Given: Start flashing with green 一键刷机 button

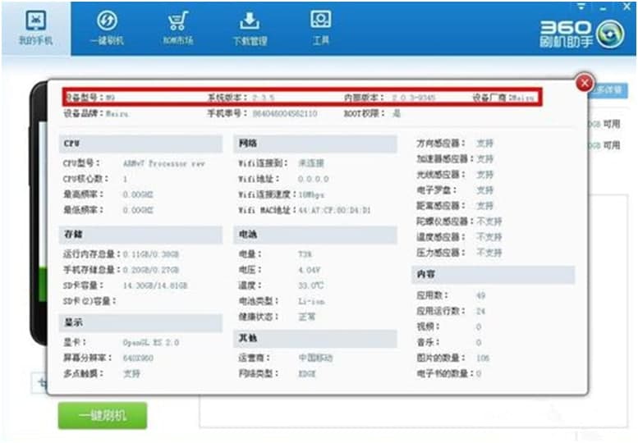Looking at the screenshot, I should point(102,415).
